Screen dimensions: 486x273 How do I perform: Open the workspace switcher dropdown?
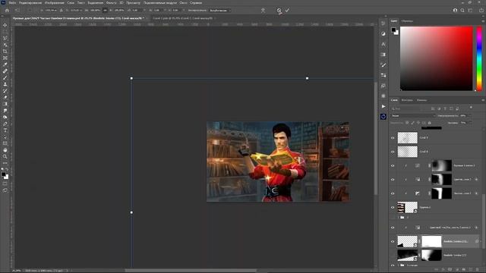tap(470, 10)
